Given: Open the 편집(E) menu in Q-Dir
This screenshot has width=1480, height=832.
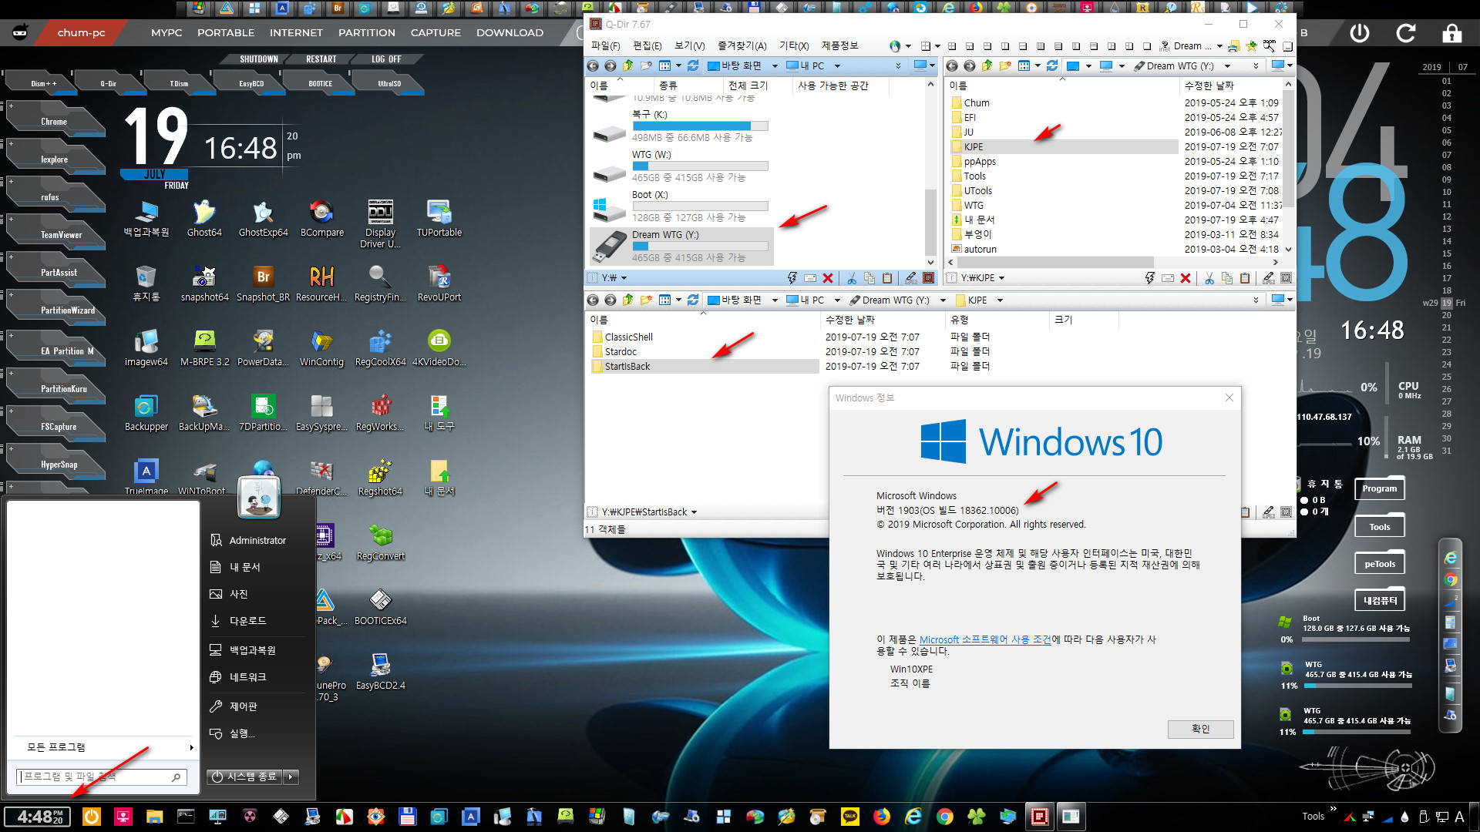Looking at the screenshot, I should (647, 46).
